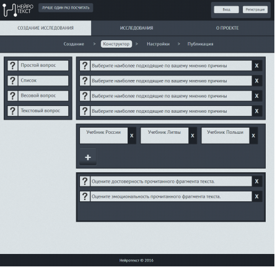Go to the Публикация step
This screenshot has height=267, width=275.
point(200,44)
